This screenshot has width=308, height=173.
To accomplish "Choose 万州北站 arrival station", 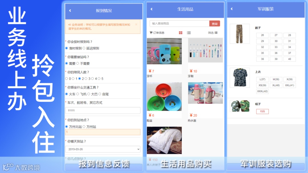I will point(66,127).
